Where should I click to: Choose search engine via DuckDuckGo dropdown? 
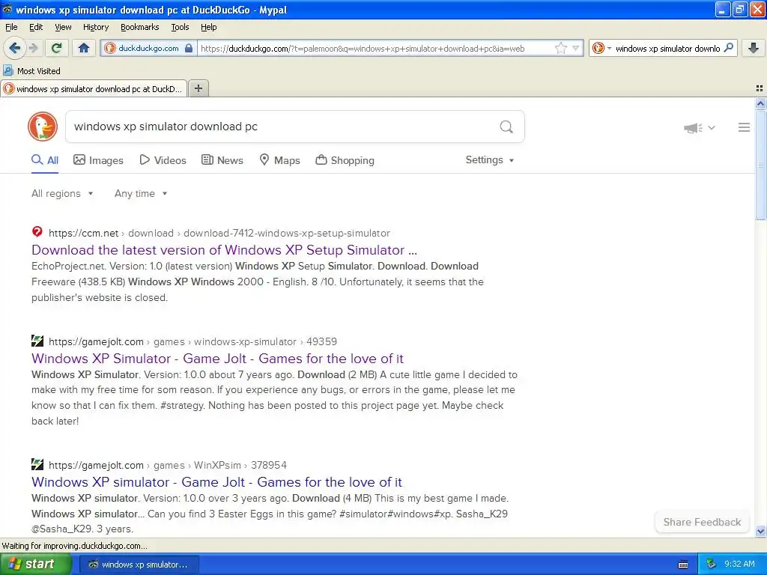(601, 48)
